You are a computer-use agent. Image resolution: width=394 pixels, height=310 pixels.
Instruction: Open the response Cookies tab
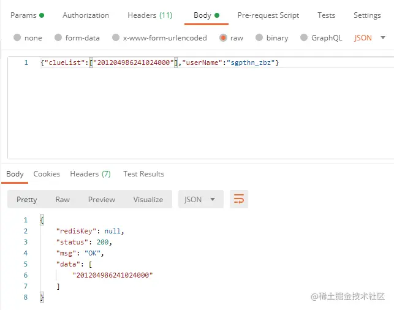[47, 174]
